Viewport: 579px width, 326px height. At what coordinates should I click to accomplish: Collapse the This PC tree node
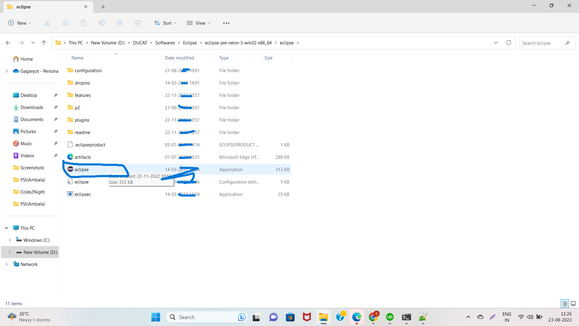tap(7, 228)
